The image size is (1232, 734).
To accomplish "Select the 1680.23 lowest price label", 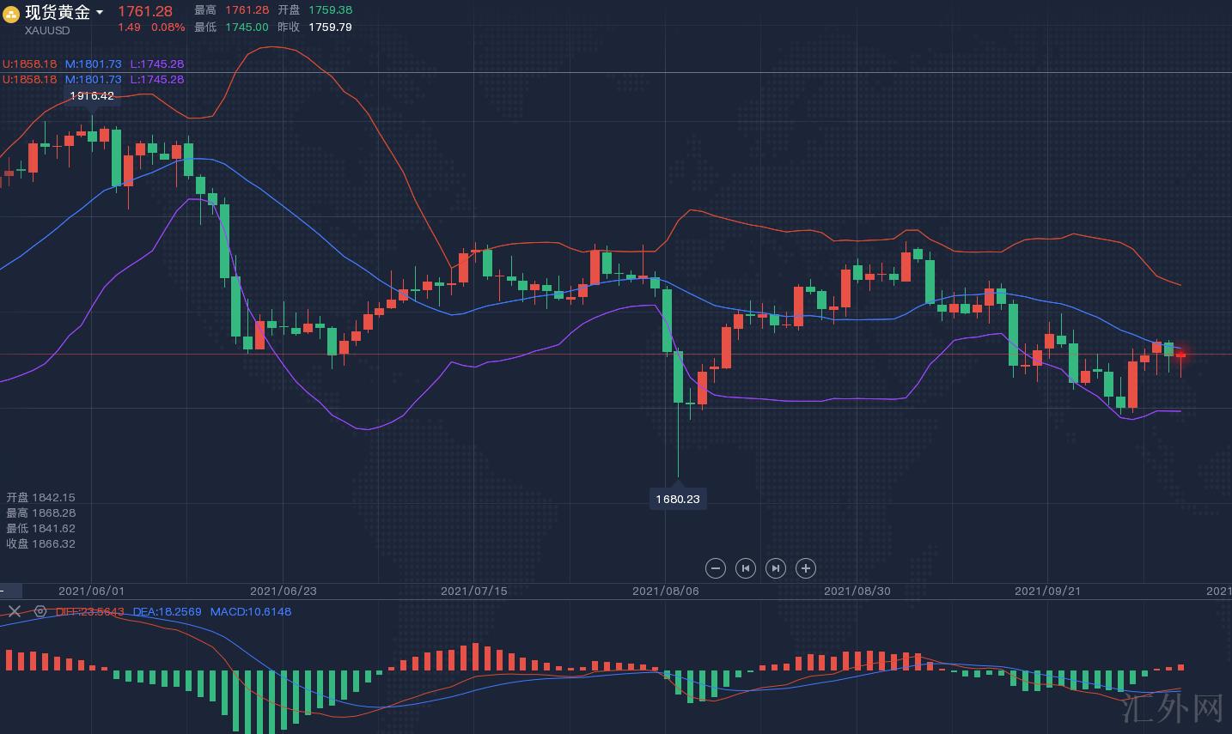I will pyautogui.click(x=678, y=499).
